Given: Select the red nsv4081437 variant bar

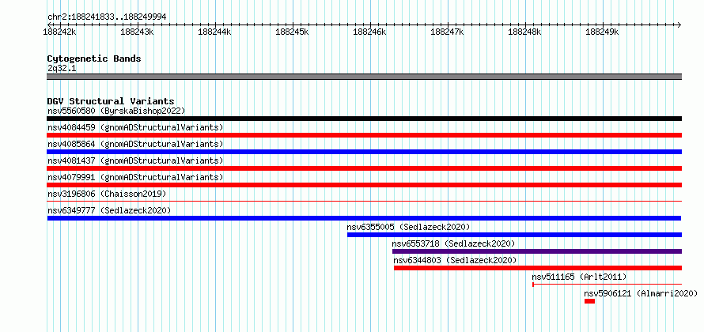Looking at the screenshot, I should [365, 168].
